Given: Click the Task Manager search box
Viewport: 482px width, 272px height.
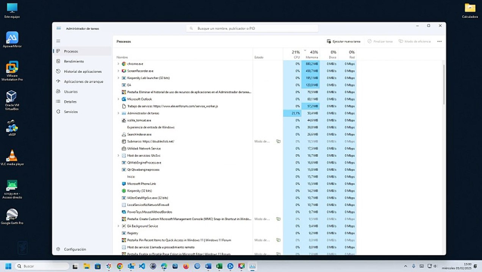Looking at the screenshot, I should (x=252, y=28).
